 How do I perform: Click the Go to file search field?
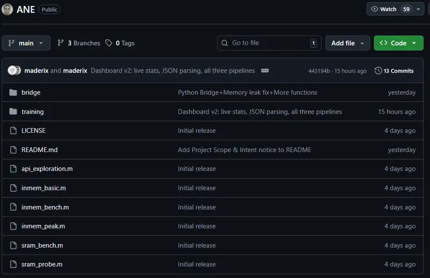[x=269, y=43]
